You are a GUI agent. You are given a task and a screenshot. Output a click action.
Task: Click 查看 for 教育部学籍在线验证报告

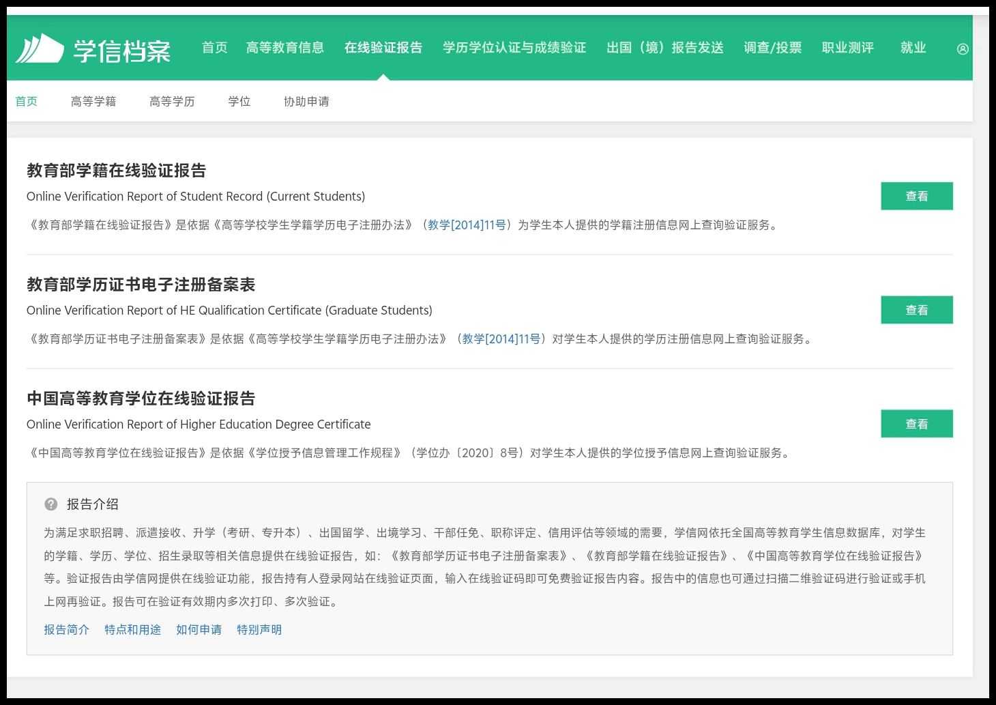917,197
